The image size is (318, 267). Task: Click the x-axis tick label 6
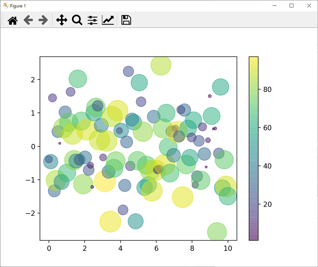156,248
